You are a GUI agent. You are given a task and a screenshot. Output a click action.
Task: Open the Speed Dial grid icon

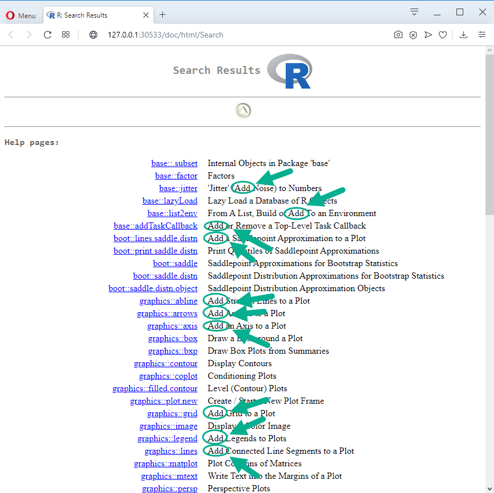click(65, 35)
